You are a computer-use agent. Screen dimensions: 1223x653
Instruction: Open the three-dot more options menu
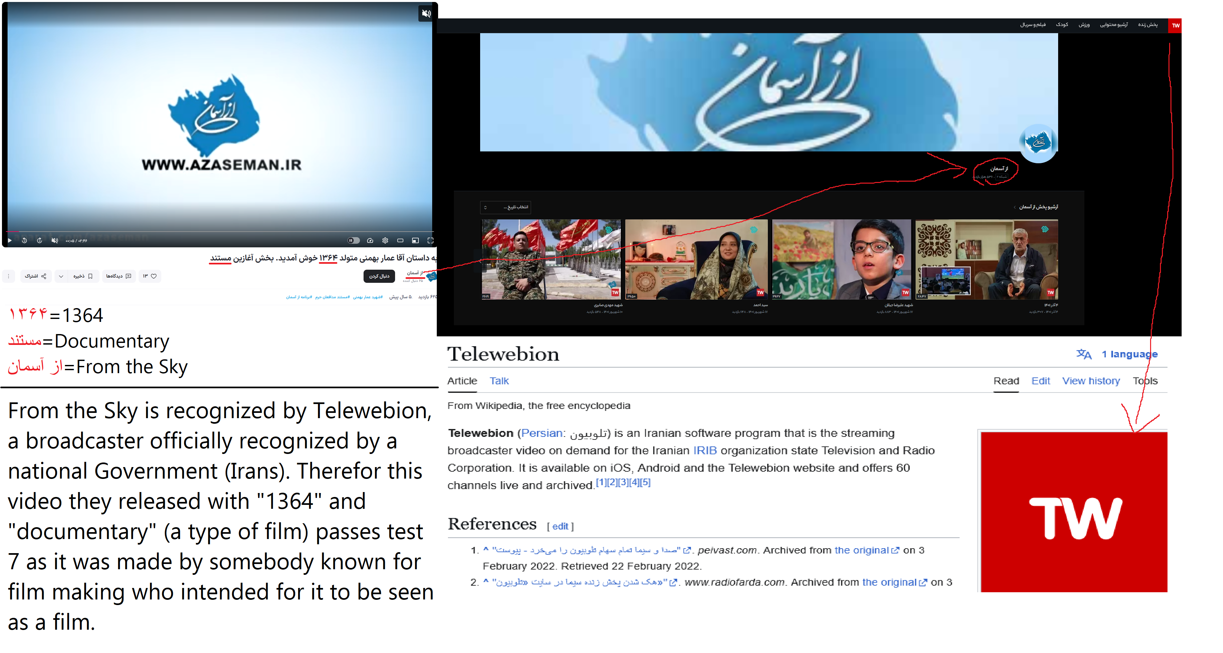(x=9, y=276)
